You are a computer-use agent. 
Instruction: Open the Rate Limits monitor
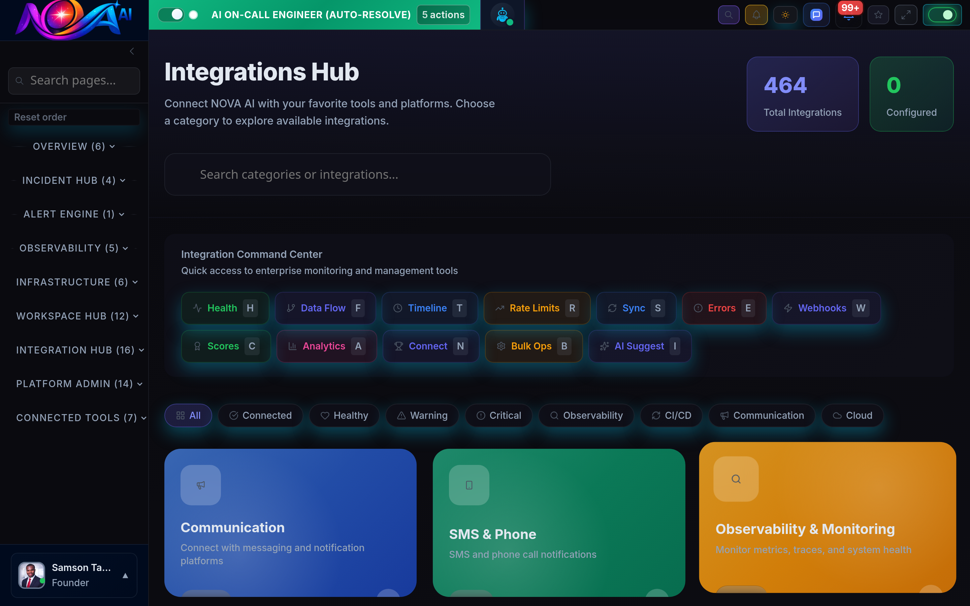[x=536, y=308]
